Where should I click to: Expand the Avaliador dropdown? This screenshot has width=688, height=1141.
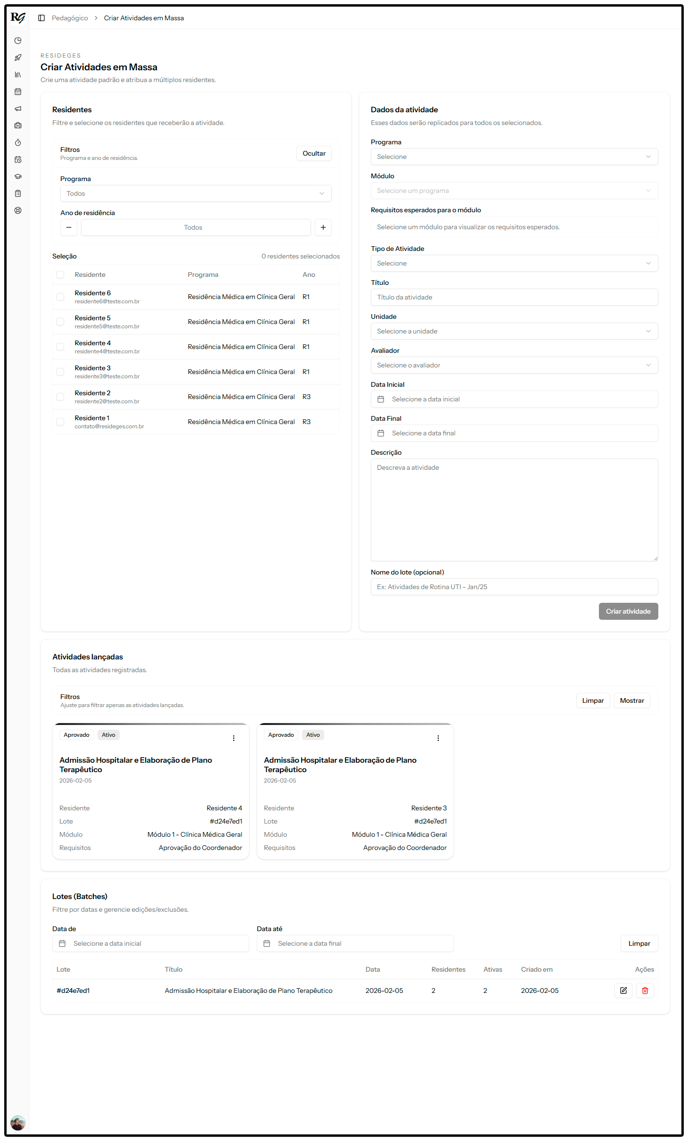[514, 365]
